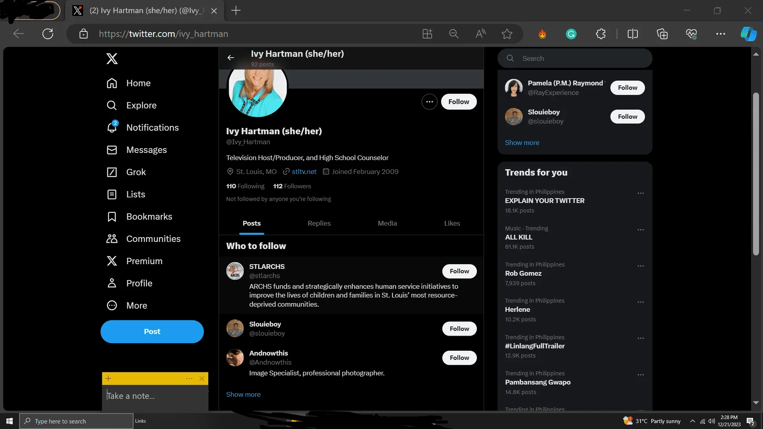Follow Ivy Hartman's profile
Viewport: 763px width, 429px height.
[x=459, y=102]
